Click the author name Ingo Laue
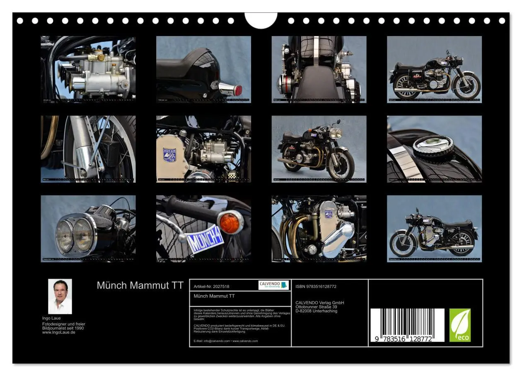 coord(51,318)
